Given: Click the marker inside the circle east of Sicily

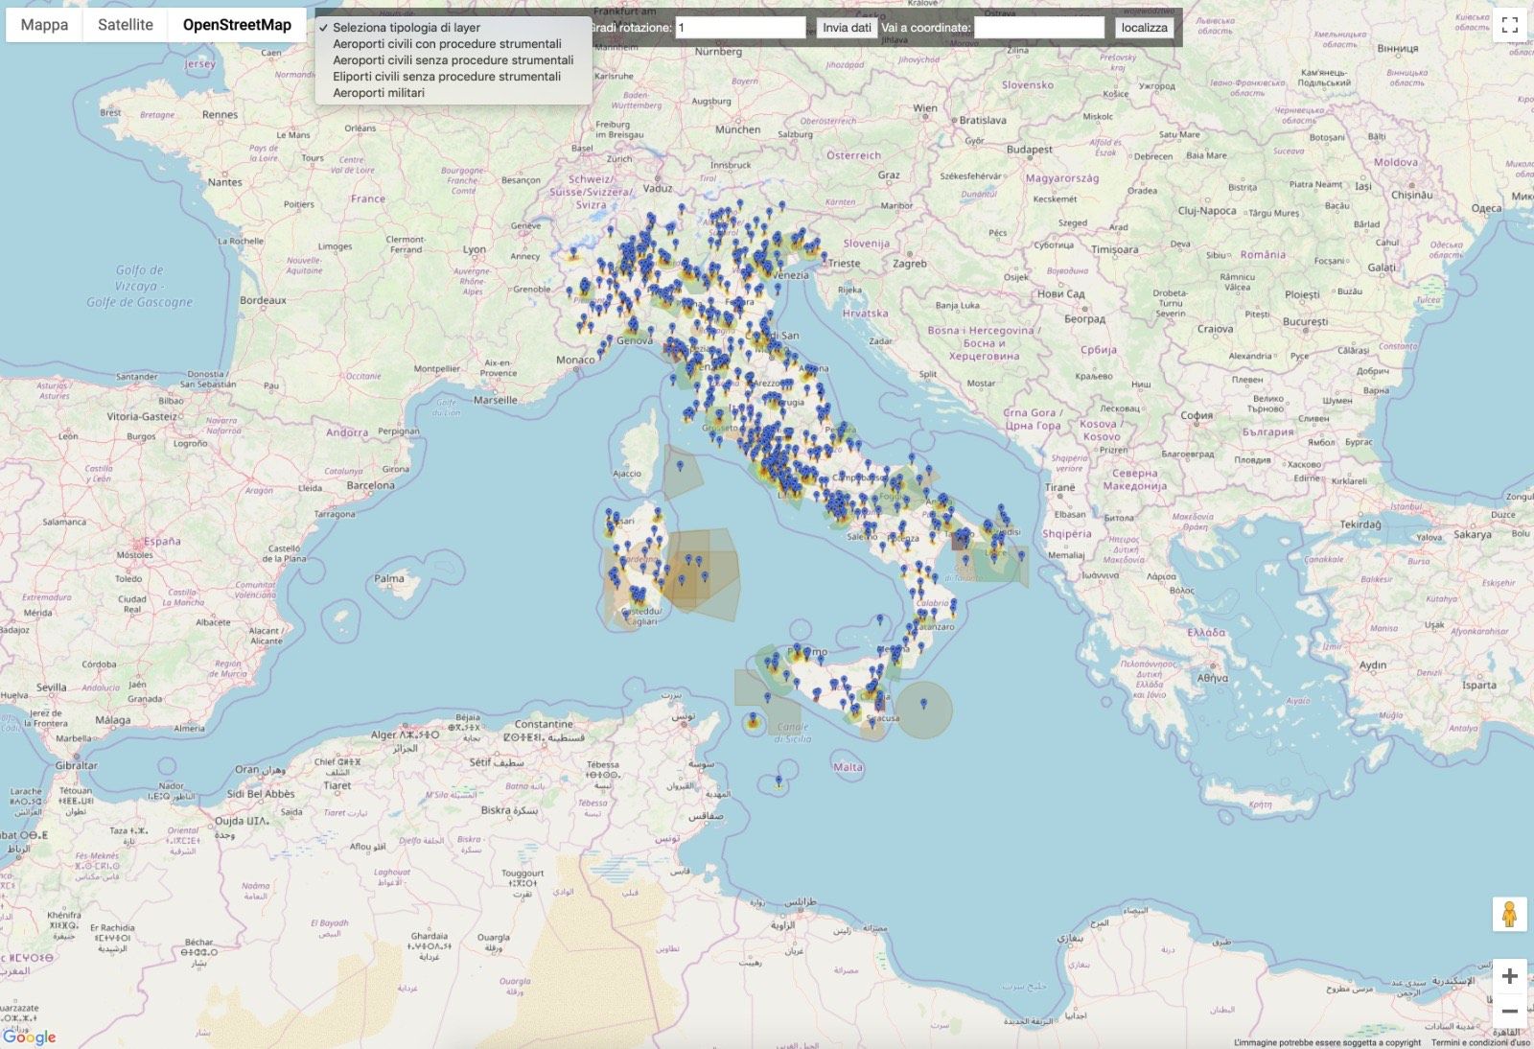Looking at the screenshot, I should click(x=923, y=704).
